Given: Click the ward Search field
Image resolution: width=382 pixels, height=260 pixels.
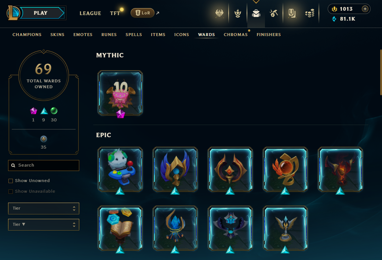Looking at the screenshot, I should [44, 165].
